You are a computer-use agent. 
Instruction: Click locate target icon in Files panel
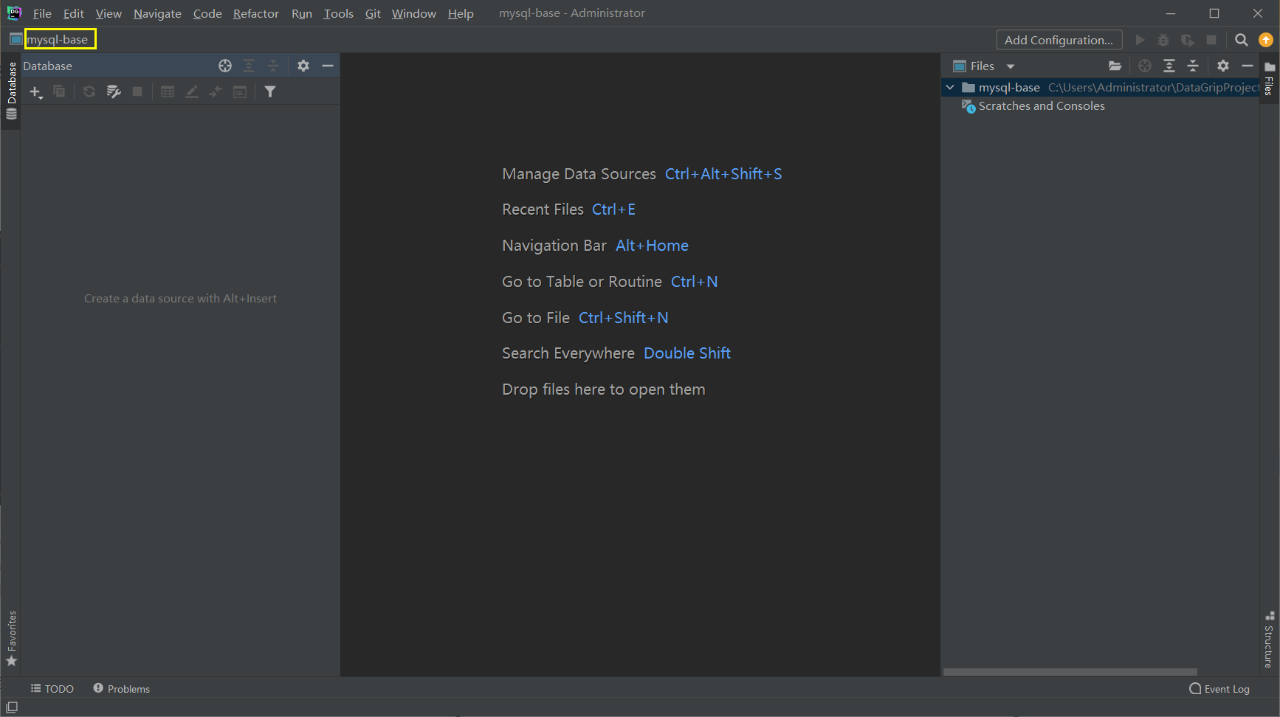tap(1145, 66)
